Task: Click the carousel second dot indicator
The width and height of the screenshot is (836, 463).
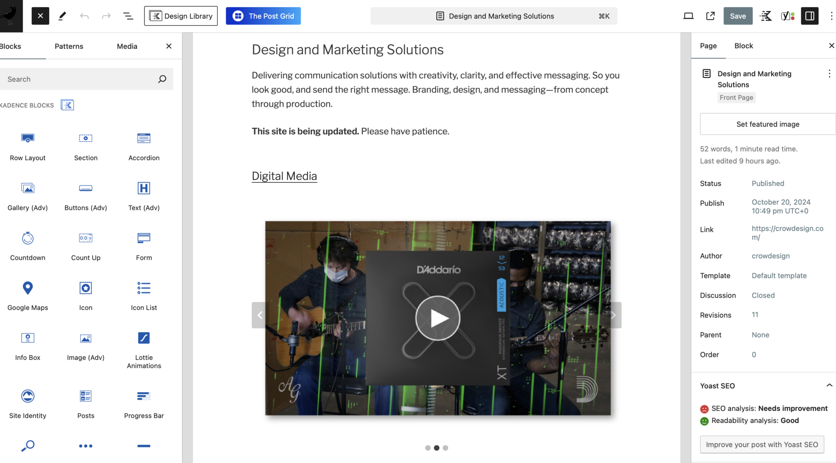Action: 436,448
